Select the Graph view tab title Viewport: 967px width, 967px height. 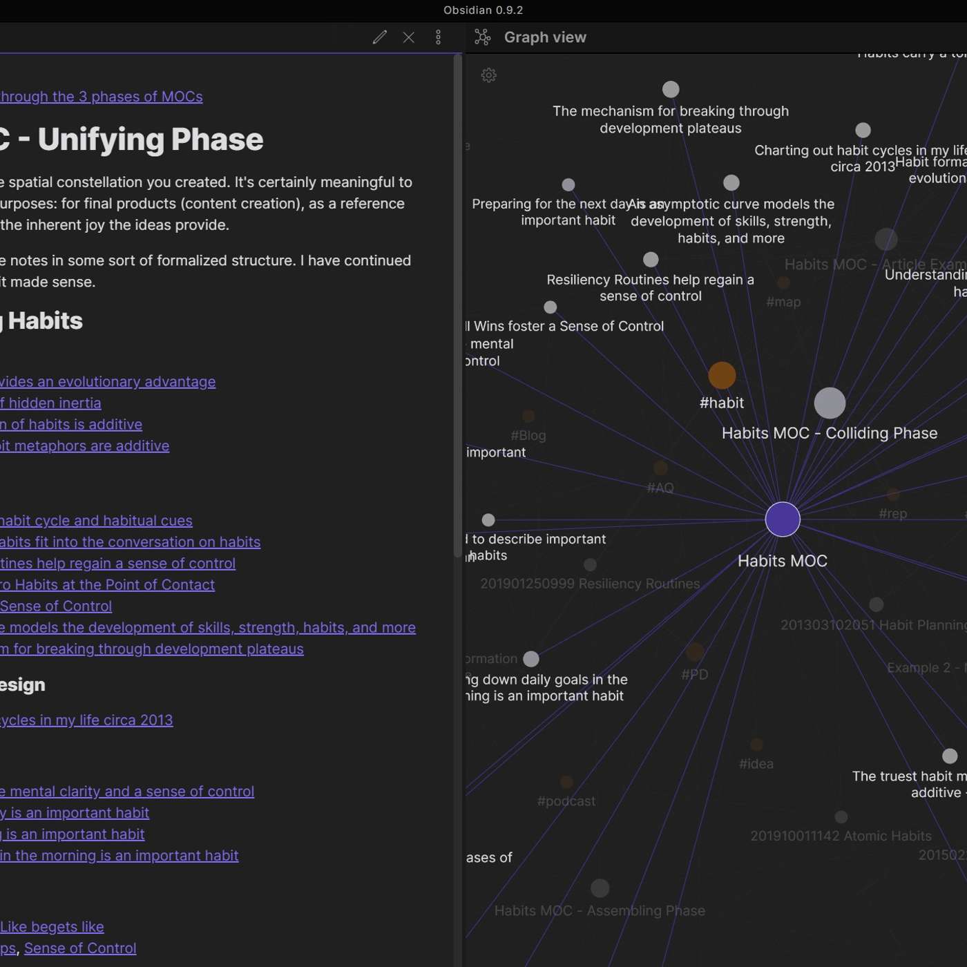point(544,37)
